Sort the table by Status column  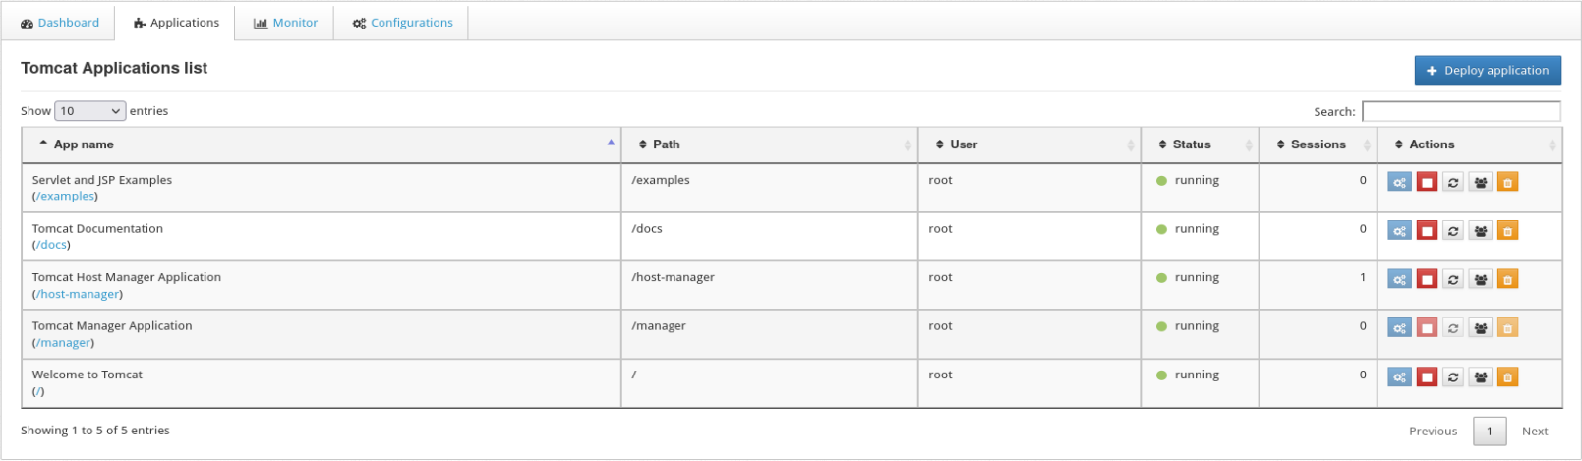click(x=1192, y=144)
